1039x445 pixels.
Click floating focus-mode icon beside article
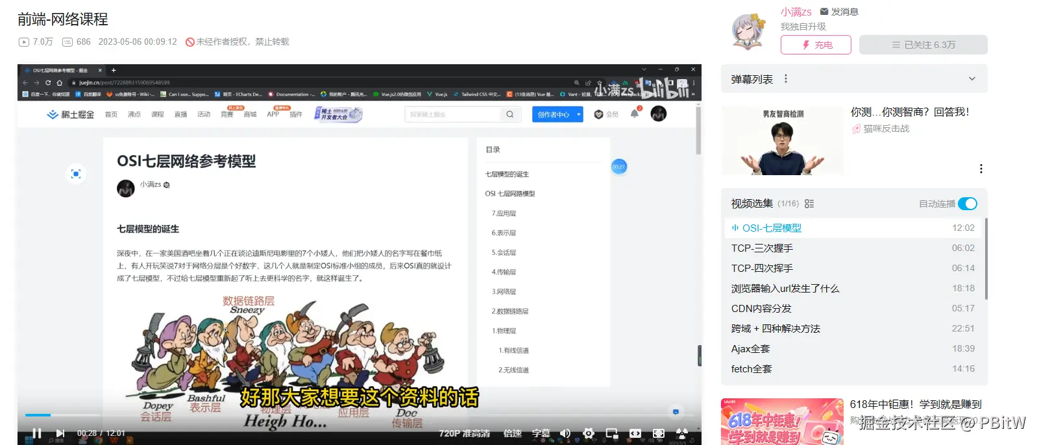76,174
